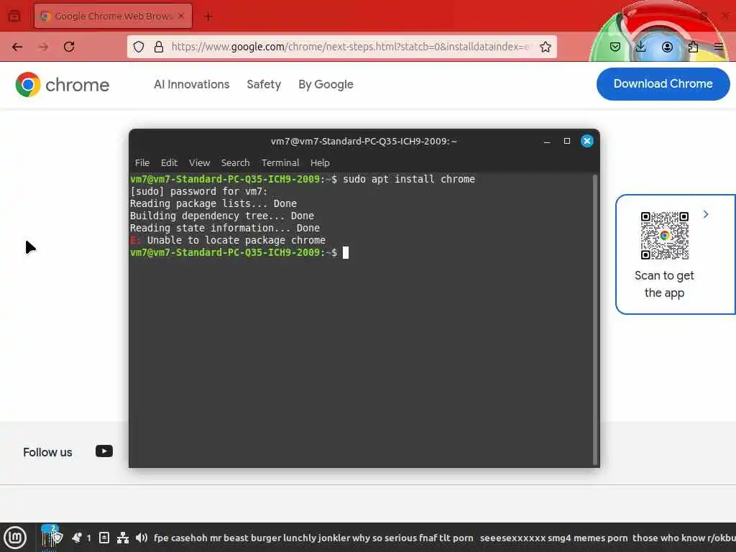The width and height of the screenshot is (736, 552).
Task: Bookmark this page with the star
Action: coord(545,47)
